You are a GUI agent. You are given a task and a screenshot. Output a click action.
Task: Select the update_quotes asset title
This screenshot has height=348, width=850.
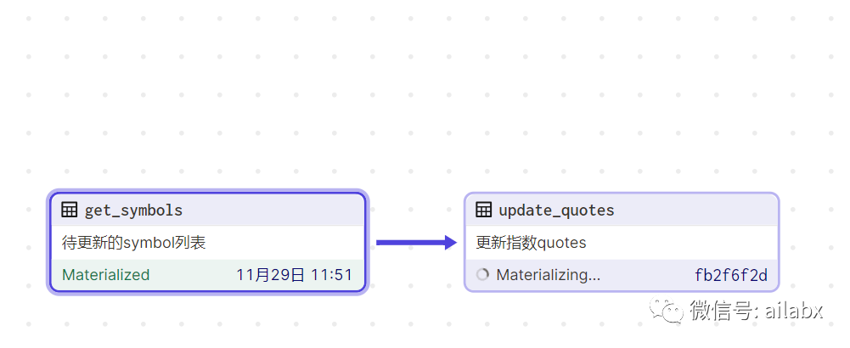[556, 210]
